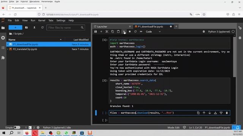The height and width of the screenshot is (136, 243).
Task: Insert a cell below the active cell icon
Action: [221, 113]
